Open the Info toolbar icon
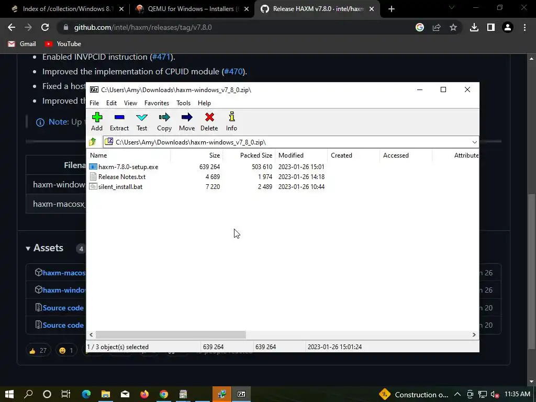This screenshot has width=536, height=402. pyautogui.click(x=231, y=121)
